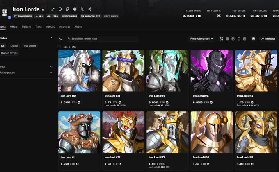Open the Analytics tab
This screenshot has height=172, width=279.
(64, 27)
